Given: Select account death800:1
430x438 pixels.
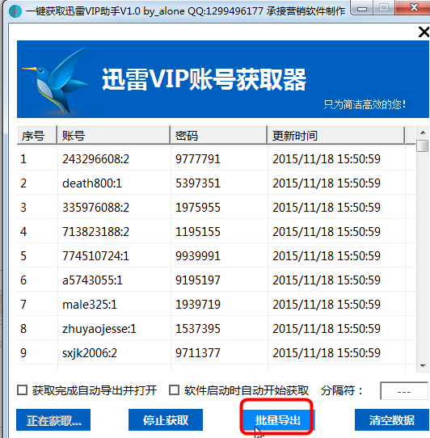Looking at the screenshot, I should point(92,183).
